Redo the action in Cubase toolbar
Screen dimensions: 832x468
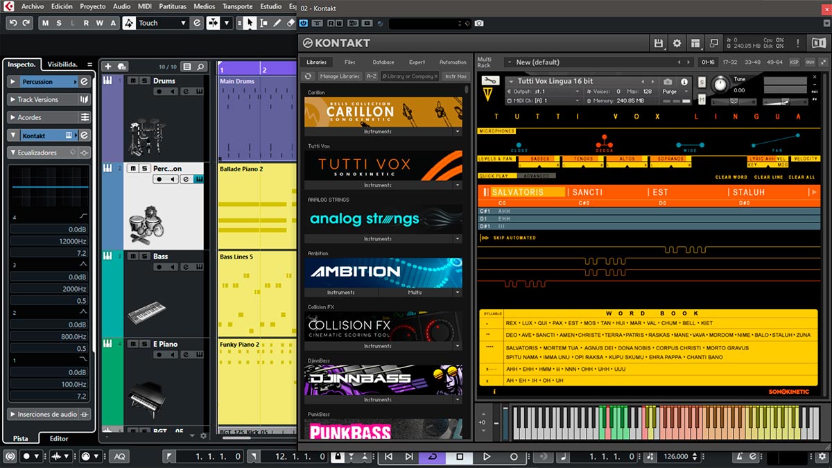(26, 23)
